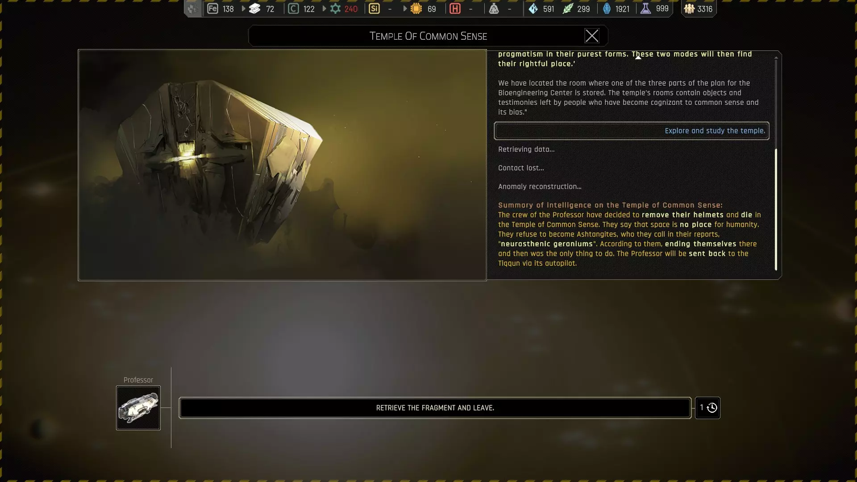This screenshot has width=857, height=482.
Task: Click the population people icon
Action: pyautogui.click(x=689, y=8)
